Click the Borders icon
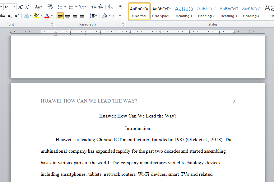274x182 pixels. tap(115, 16)
